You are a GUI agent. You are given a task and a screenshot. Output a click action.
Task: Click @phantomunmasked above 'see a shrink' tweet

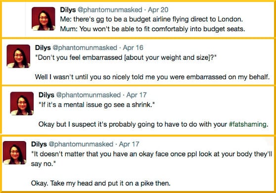pyautogui.click(x=89, y=95)
